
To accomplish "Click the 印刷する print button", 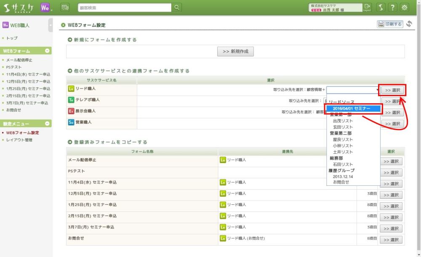I will [x=390, y=24].
